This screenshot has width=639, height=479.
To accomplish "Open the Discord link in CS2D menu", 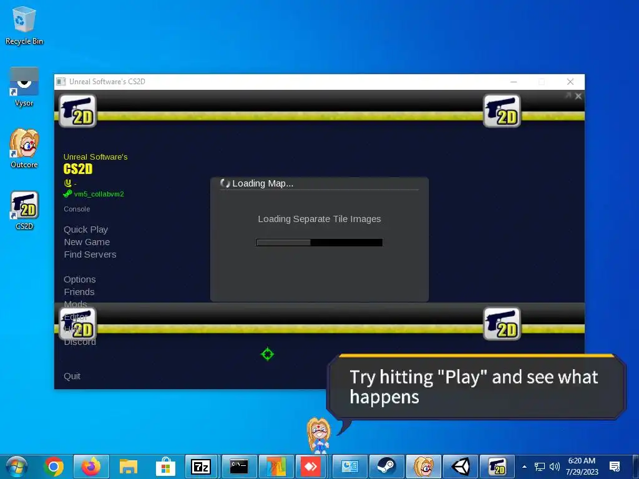I will [x=80, y=342].
